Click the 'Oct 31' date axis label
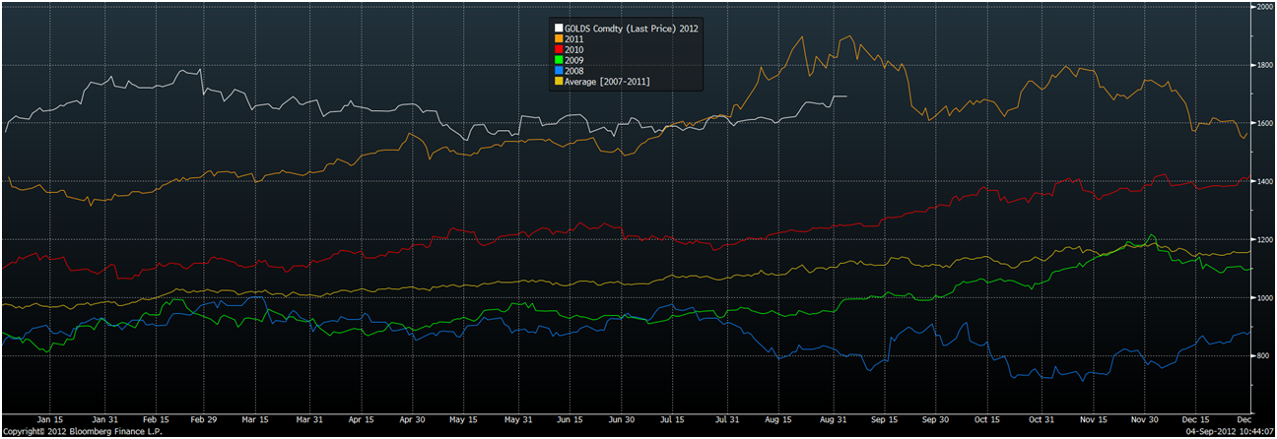 pos(1042,419)
